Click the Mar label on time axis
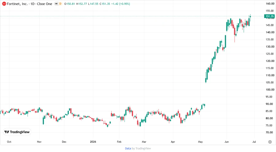276x152 pixels. tap(144, 142)
